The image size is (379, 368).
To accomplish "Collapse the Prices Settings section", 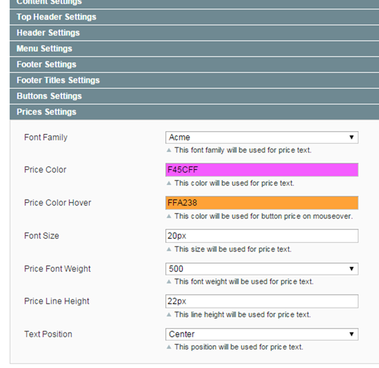I will (x=194, y=112).
